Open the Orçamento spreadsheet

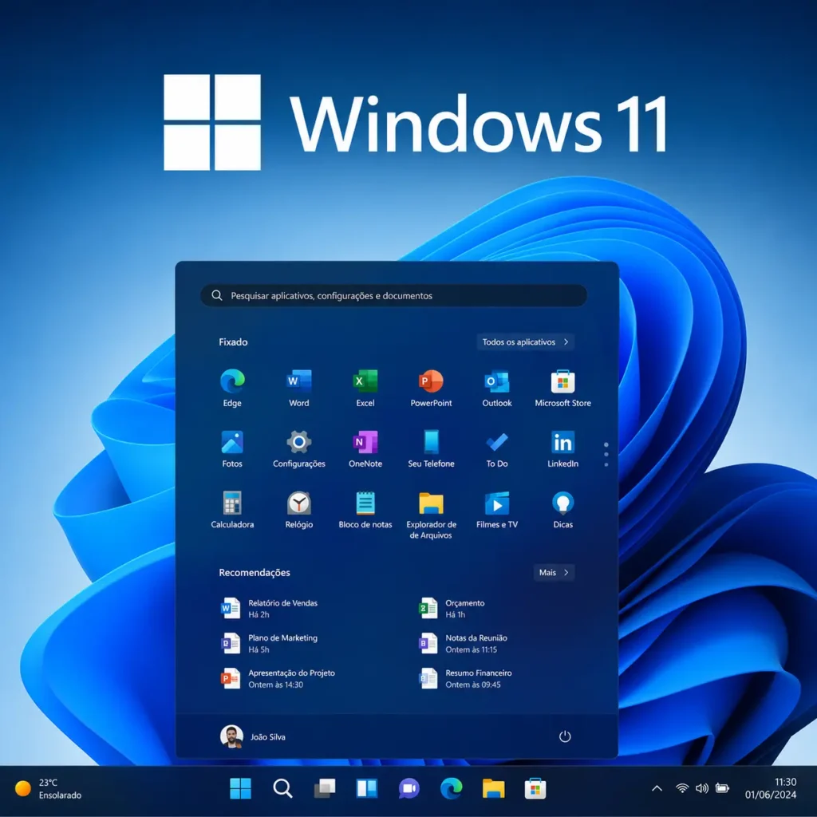tap(452, 608)
